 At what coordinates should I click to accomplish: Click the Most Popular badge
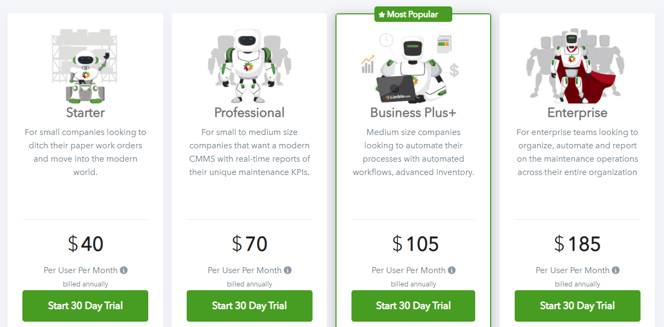pyautogui.click(x=413, y=14)
